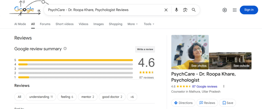The width and height of the screenshot is (262, 109).
Task: Switch to the Images tab
Action: click(99, 24)
